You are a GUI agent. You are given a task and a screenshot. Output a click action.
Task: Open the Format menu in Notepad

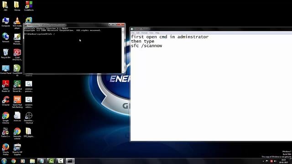coord(144,33)
